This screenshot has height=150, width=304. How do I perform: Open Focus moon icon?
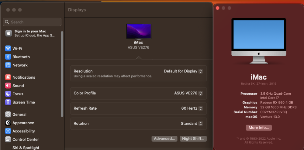(x=8, y=94)
